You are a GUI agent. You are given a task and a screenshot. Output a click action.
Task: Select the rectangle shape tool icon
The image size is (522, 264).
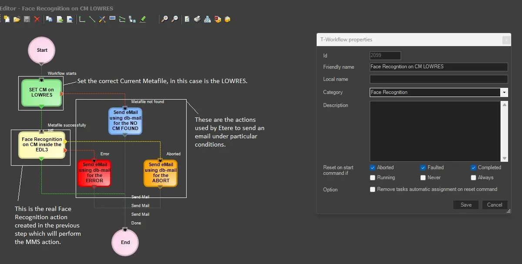point(112,19)
